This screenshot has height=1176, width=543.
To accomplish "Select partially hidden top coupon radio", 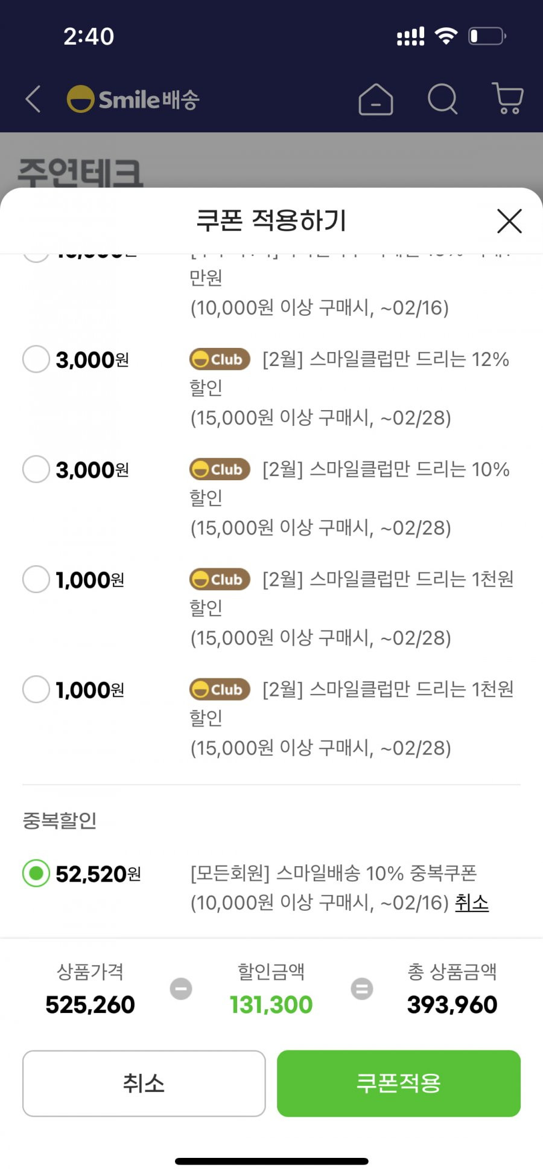I will click(36, 257).
